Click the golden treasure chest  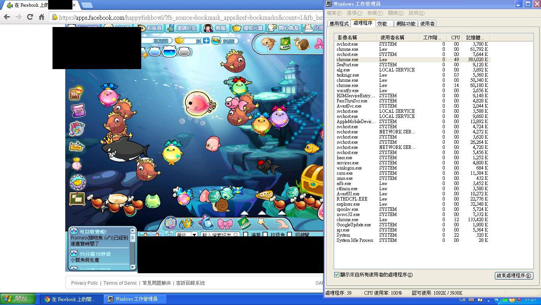point(313,180)
